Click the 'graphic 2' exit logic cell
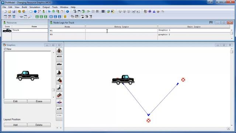This screenshot has width=236, height=133. point(194,35)
